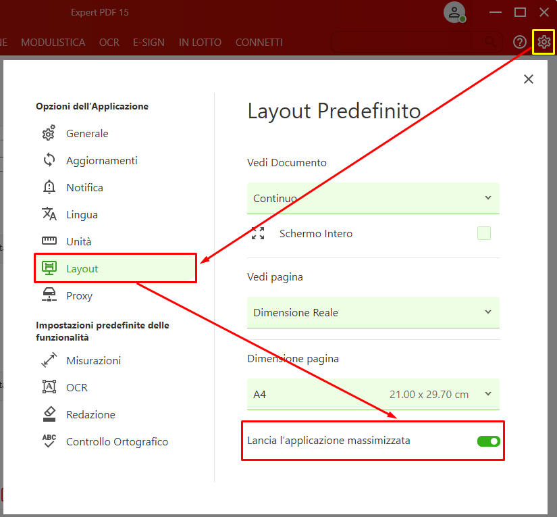Click the magnifier search icon
This screenshot has width=557, height=517.
coord(491,42)
